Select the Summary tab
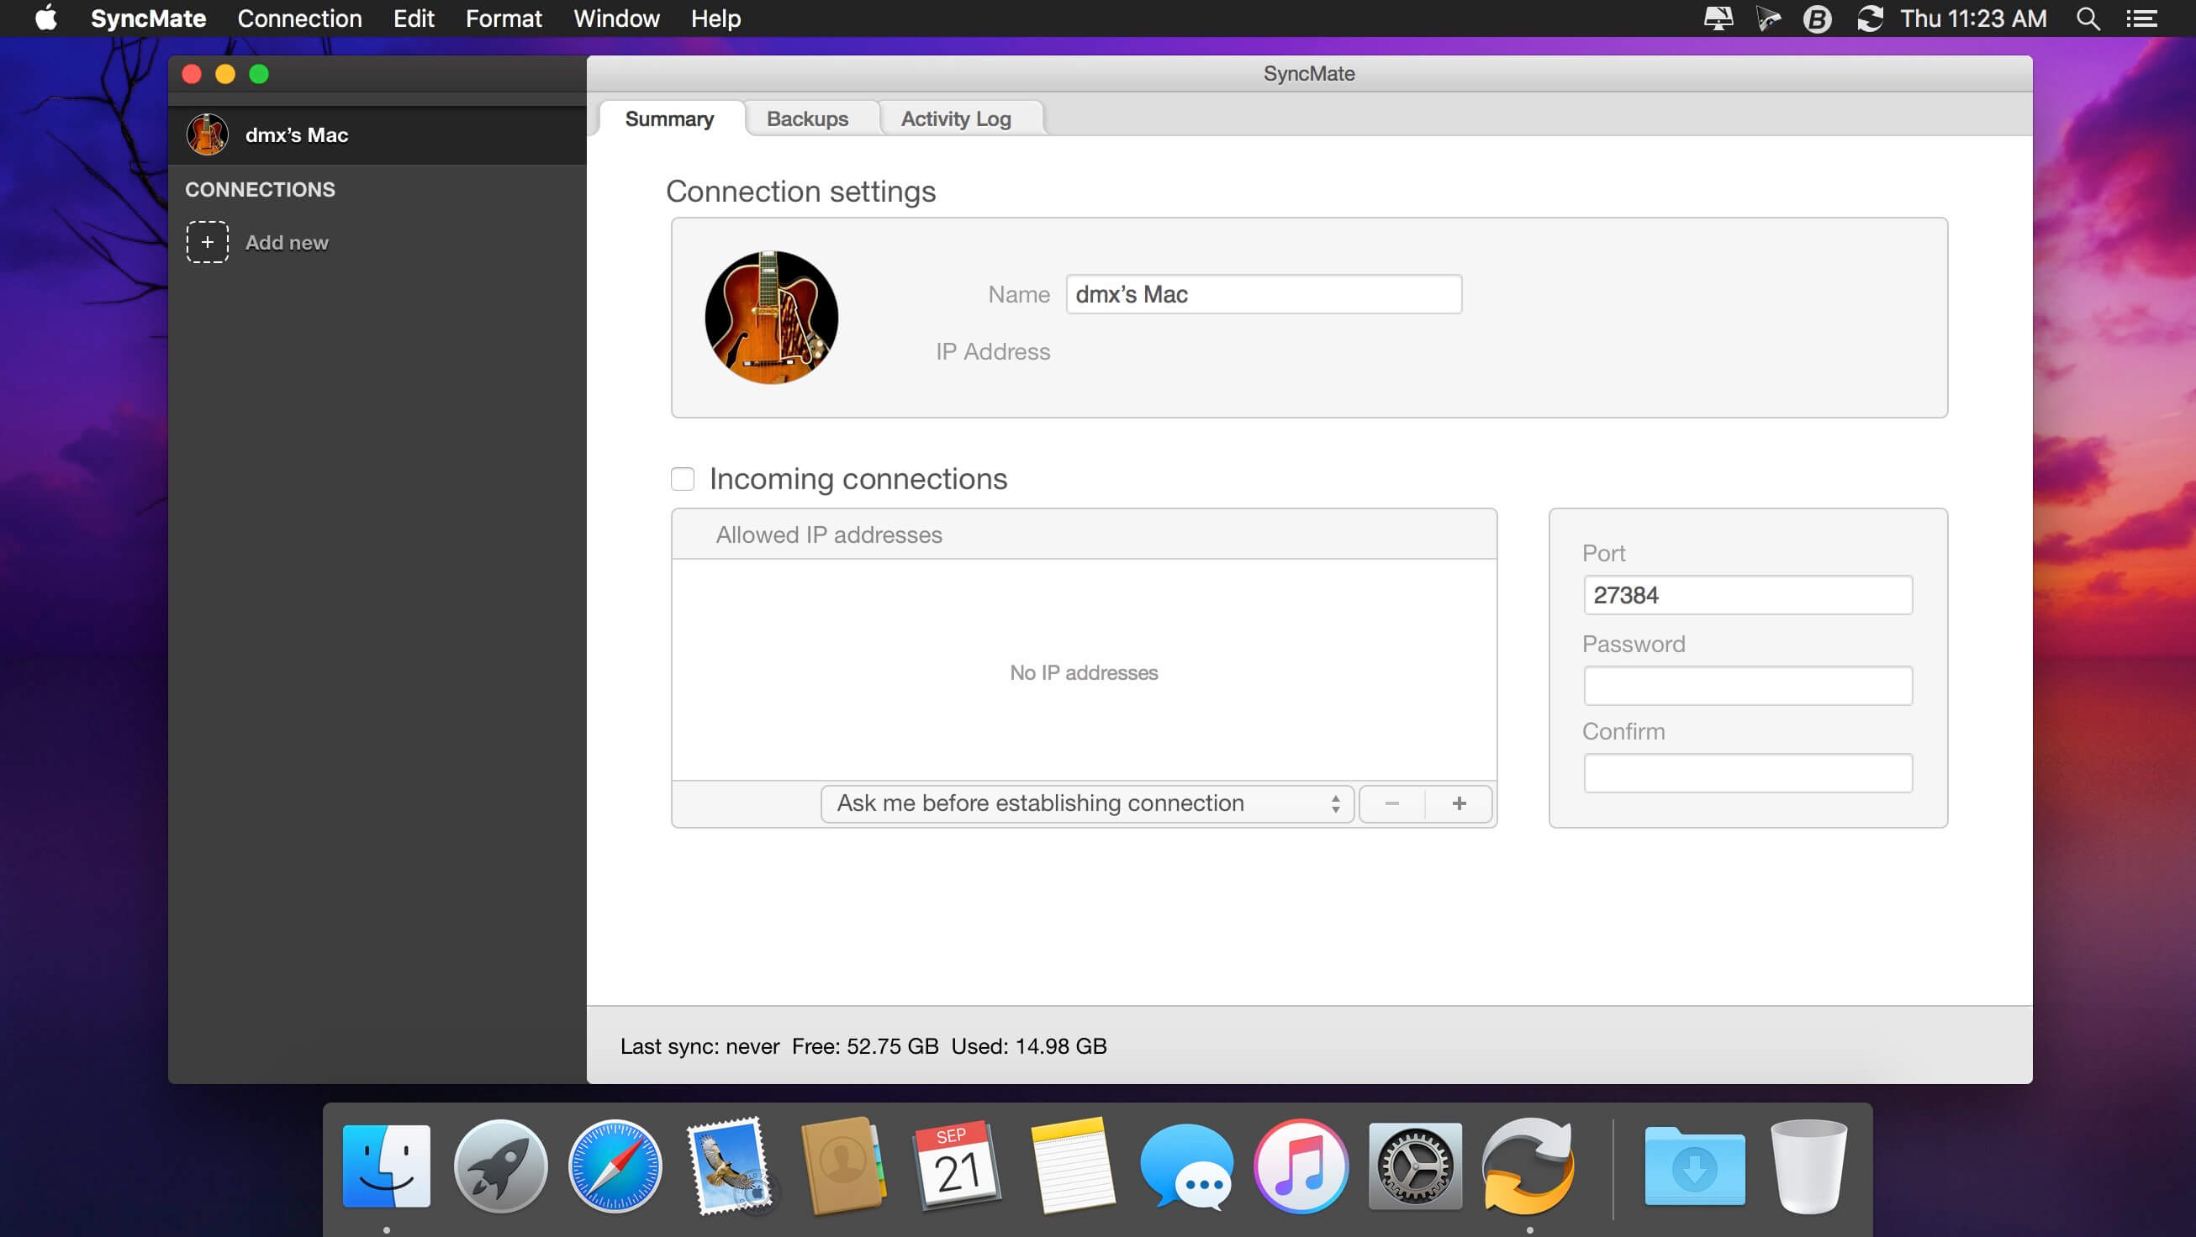2196x1237 pixels. click(671, 118)
